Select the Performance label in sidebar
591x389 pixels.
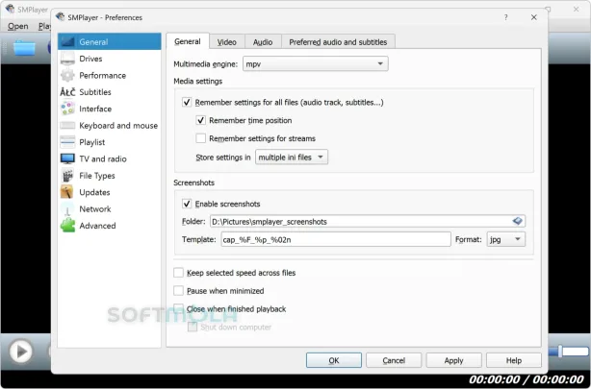(103, 75)
